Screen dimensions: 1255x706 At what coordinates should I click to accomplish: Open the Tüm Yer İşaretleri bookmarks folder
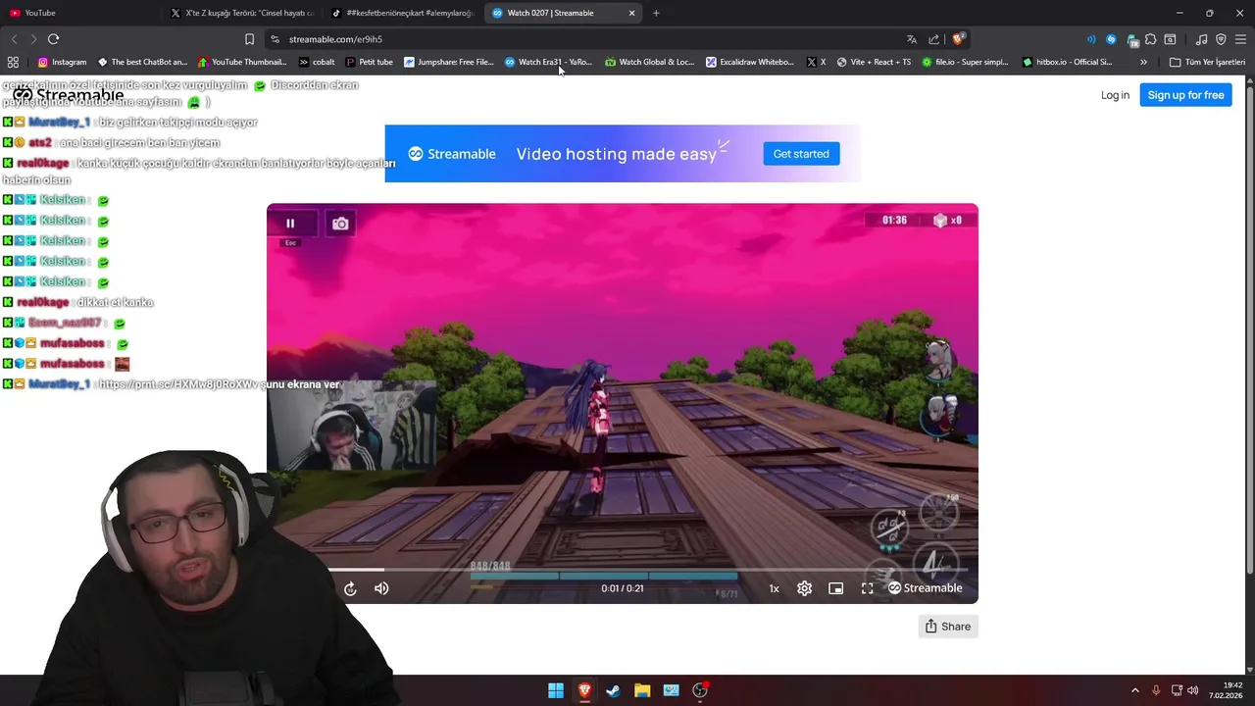click(1207, 62)
